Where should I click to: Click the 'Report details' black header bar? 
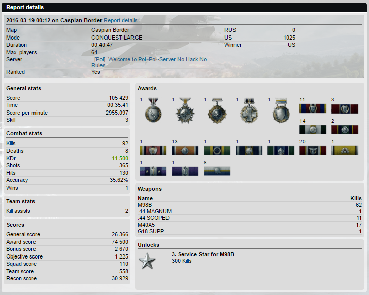(184, 7)
